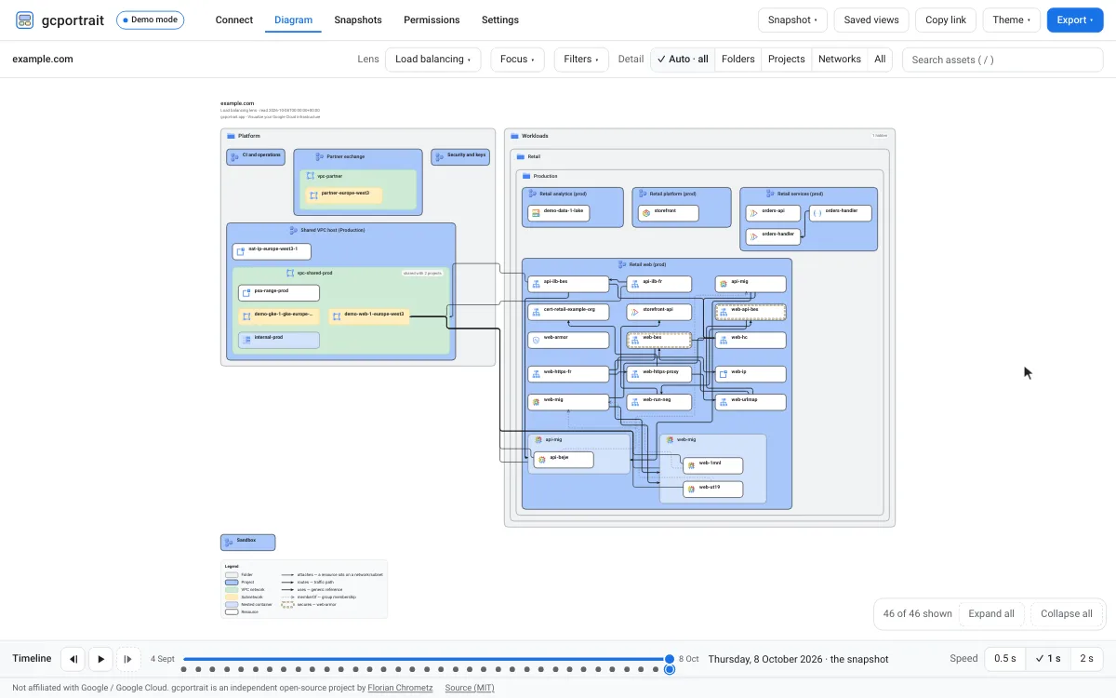Click the Copy link button
Screen dimensions: 1116x698
(946, 20)
